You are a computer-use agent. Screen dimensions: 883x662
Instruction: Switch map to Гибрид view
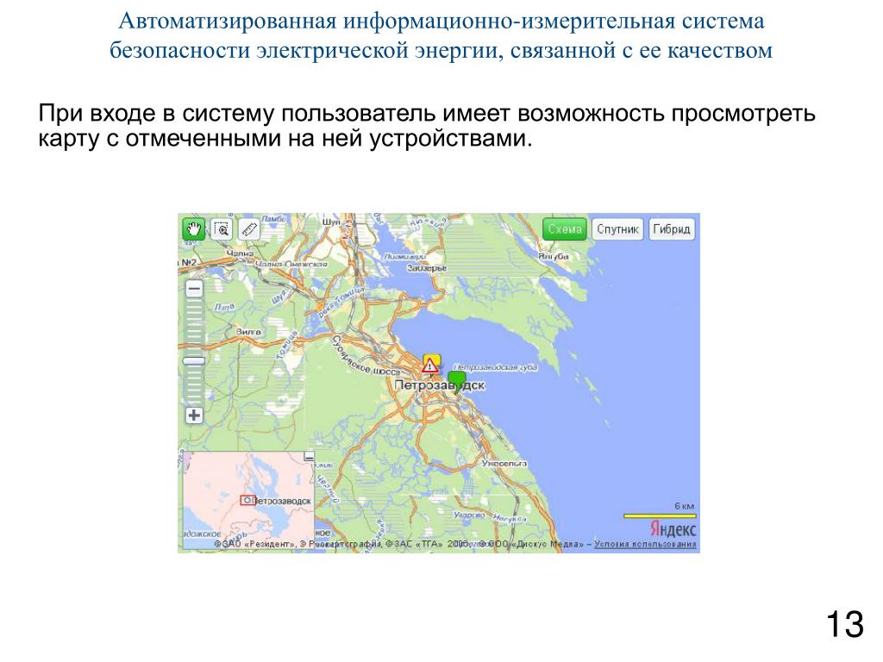(x=671, y=229)
